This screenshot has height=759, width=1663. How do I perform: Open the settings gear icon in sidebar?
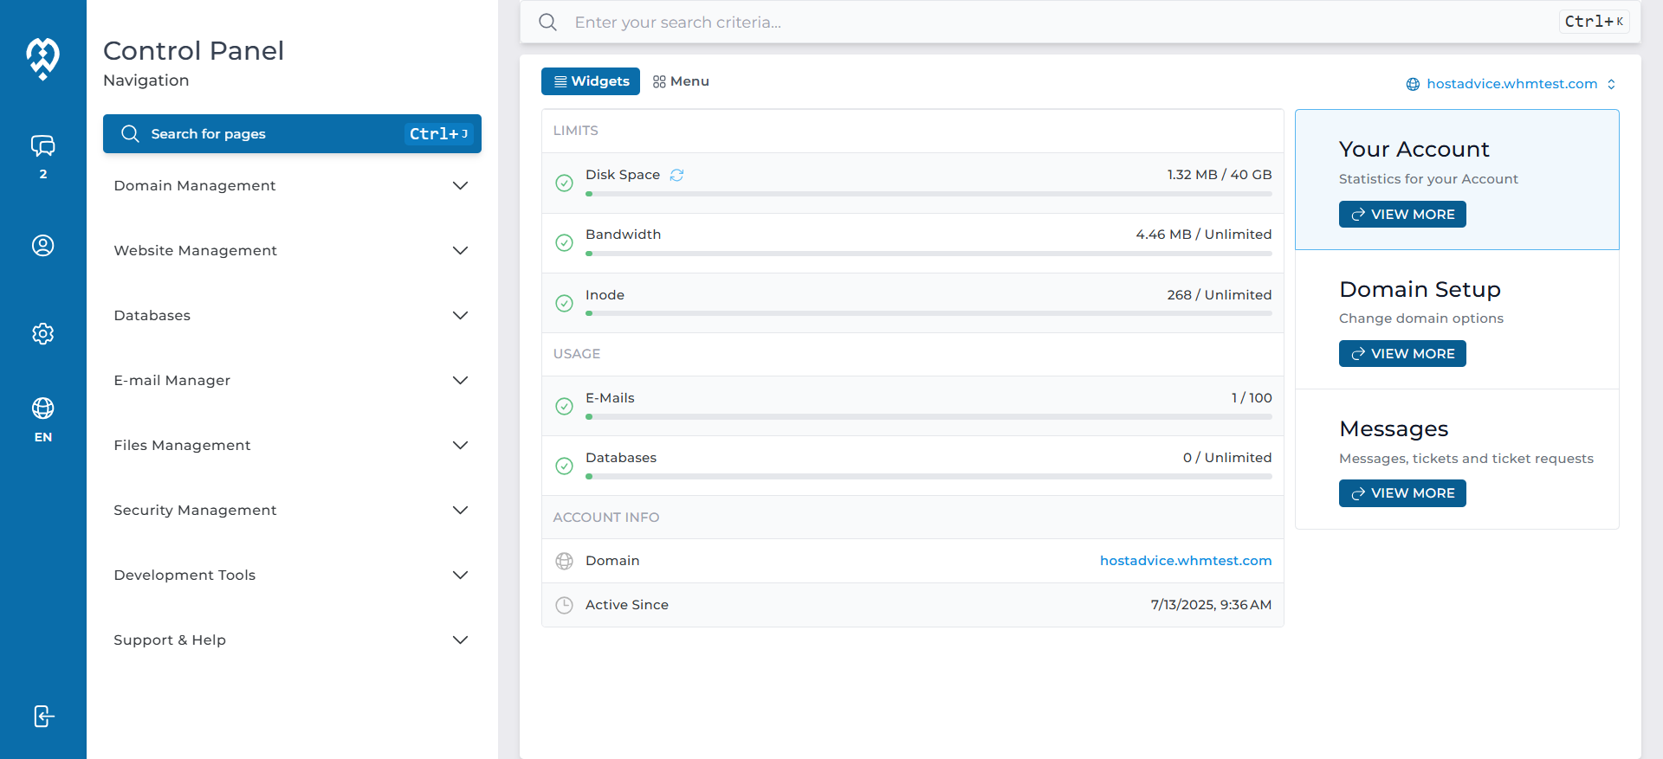42,334
